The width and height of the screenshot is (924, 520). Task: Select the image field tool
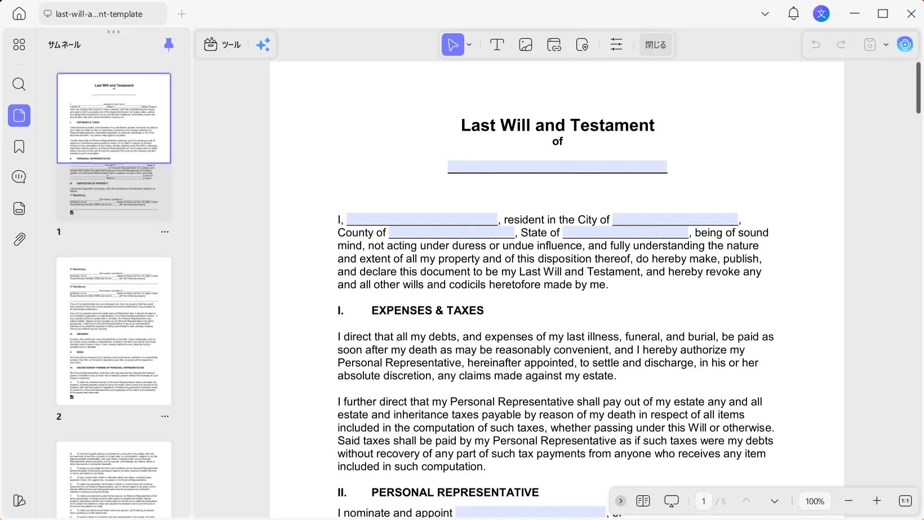click(x=526, y=45)
